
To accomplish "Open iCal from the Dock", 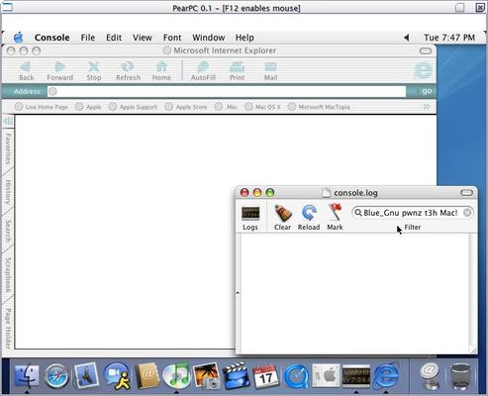I will tap(266, 376).
